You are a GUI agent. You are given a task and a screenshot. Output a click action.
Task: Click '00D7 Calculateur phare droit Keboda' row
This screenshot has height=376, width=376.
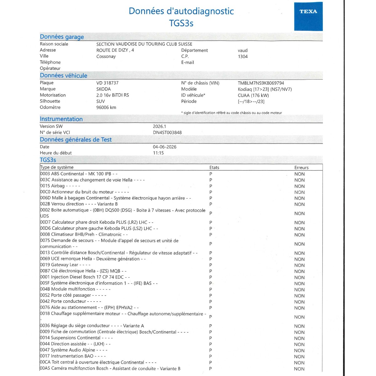(x=181, y=222)
